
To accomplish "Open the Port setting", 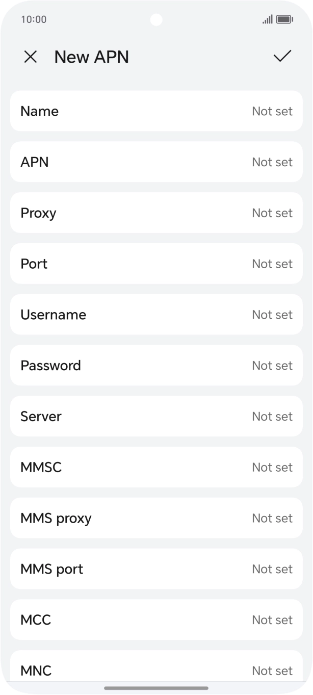I will point(156,264).
